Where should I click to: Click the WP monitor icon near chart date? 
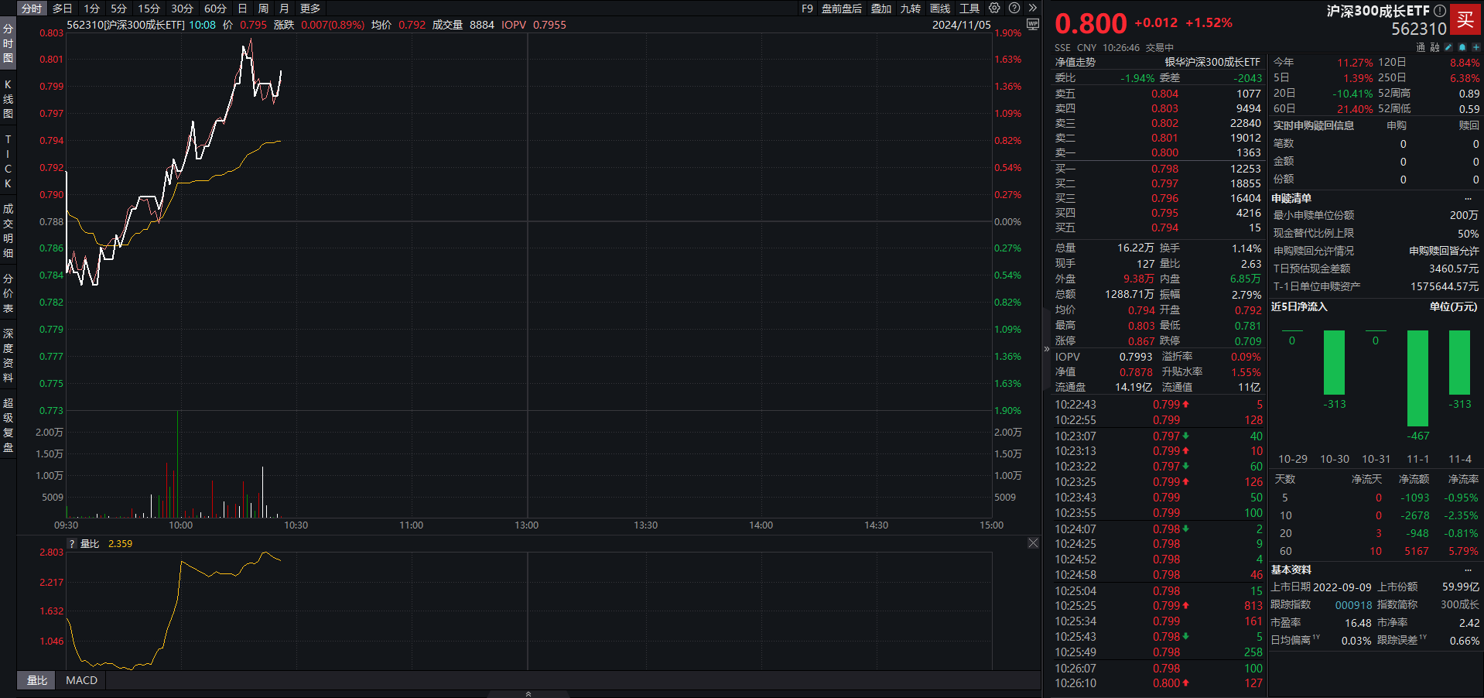[x=1033, y=25]
